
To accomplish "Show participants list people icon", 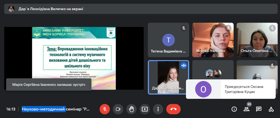I will [246, 109].
